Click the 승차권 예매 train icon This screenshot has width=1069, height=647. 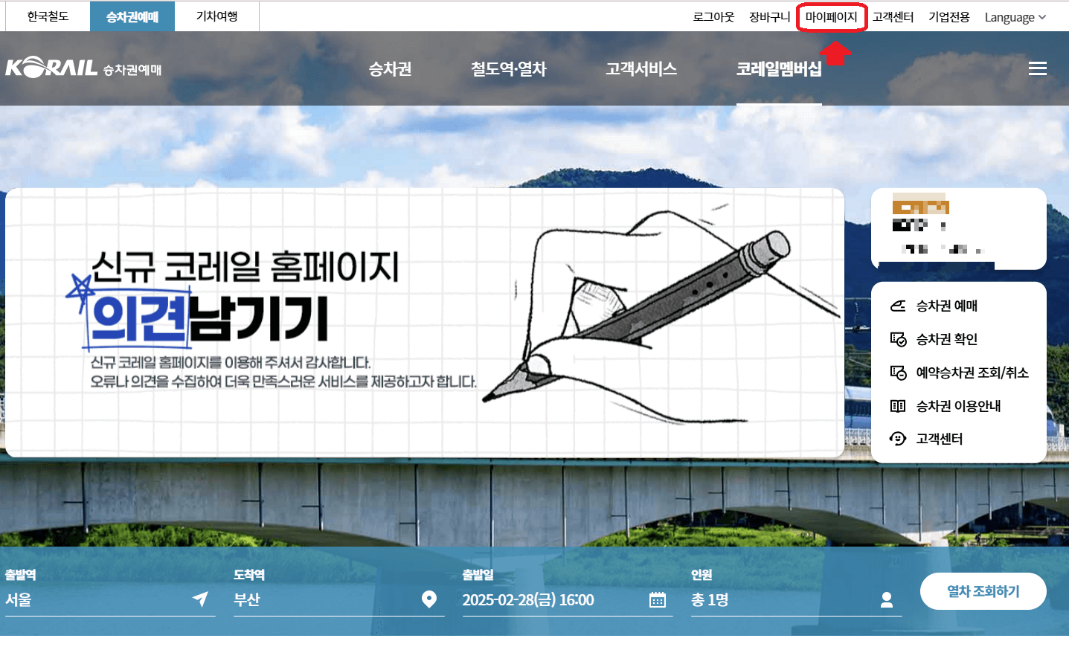(898, 306)
